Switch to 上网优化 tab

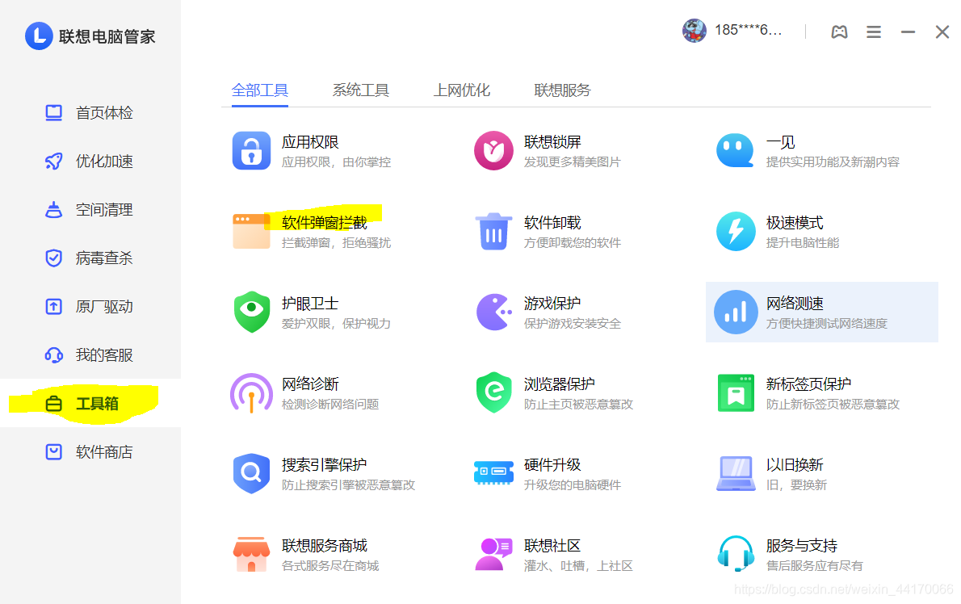pyautogui.click(x=461, y=90)
